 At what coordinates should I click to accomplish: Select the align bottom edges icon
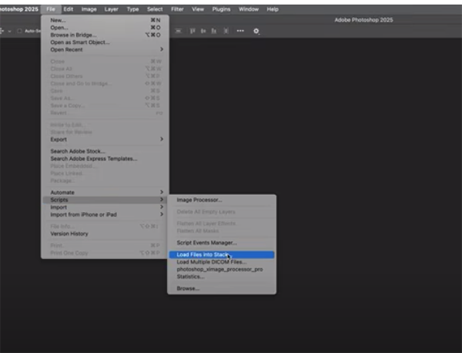pyautogui.click(x=214, y=31)
